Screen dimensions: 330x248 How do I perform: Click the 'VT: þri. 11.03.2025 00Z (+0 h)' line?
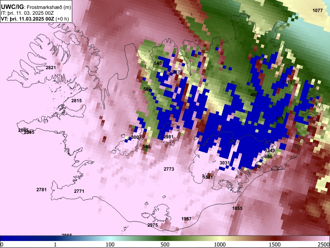tap(35, 19)
